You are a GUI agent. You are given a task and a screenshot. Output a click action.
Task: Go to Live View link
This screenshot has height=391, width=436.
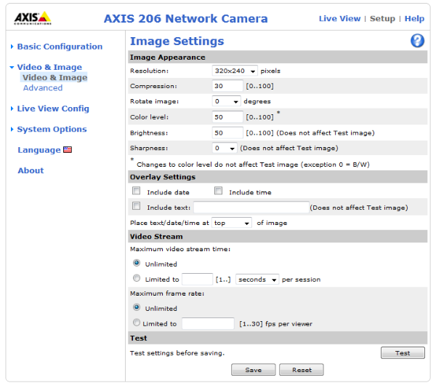click(339, 19)
